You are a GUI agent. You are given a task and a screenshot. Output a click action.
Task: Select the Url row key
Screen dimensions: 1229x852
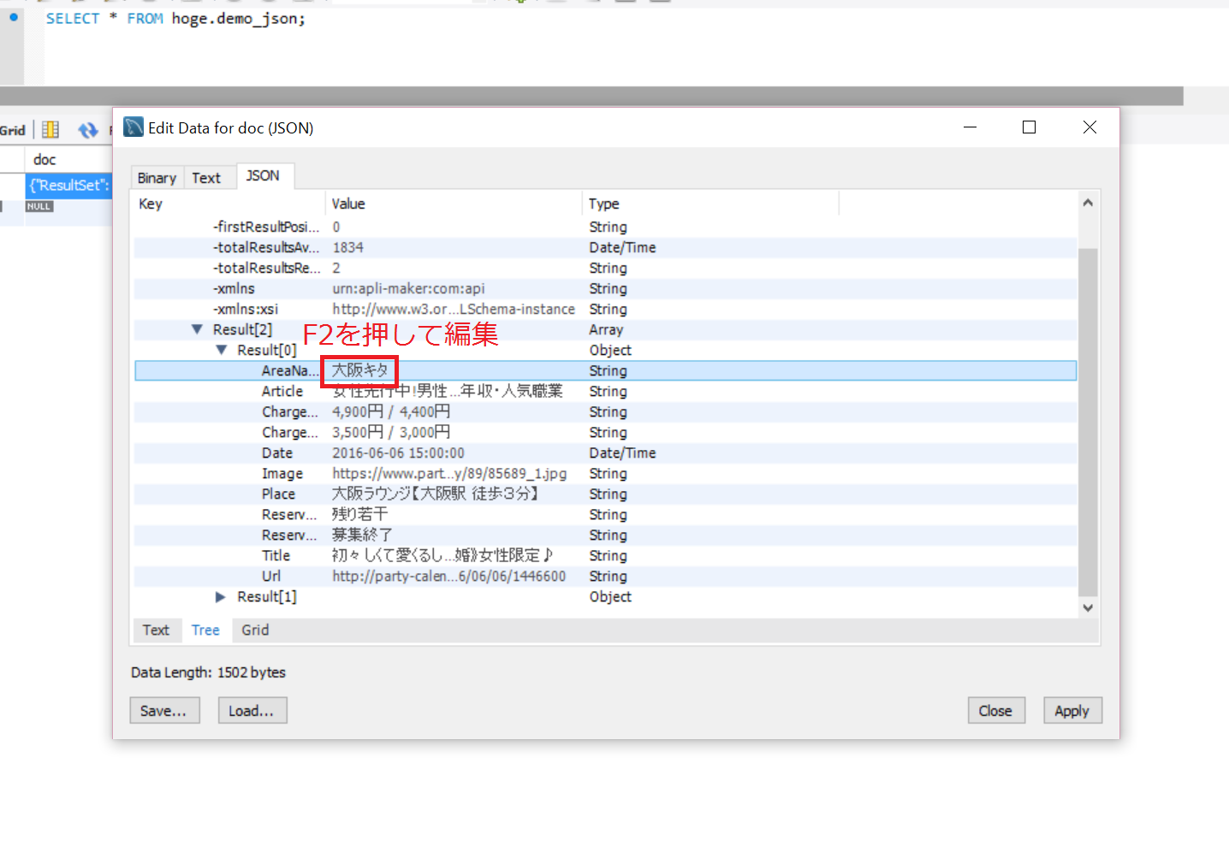pos(271,576)
